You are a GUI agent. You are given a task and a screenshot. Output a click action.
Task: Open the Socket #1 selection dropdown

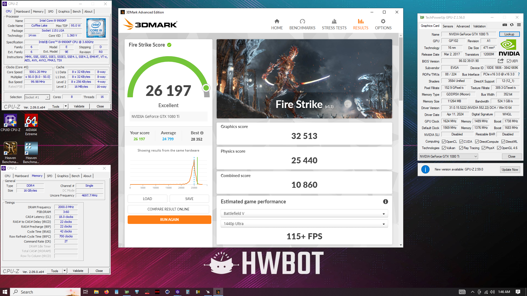tap(37, 97)
